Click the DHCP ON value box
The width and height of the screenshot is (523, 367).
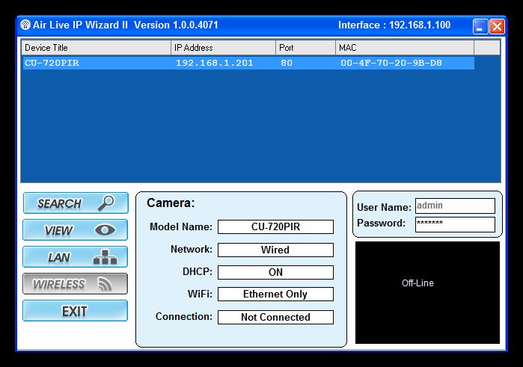tap(275, 272)
